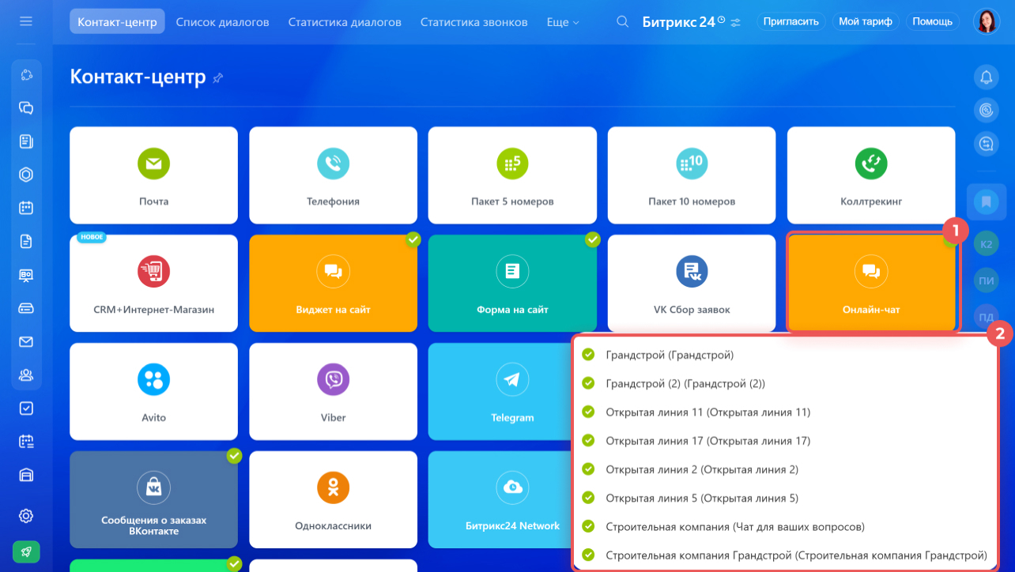Click the Мой тариф button
The height and width of the screenshot is (572, 1015).
(865, 21)
